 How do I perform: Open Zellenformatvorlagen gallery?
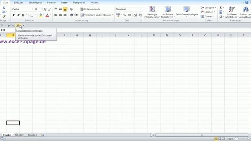tap(187, 12)
